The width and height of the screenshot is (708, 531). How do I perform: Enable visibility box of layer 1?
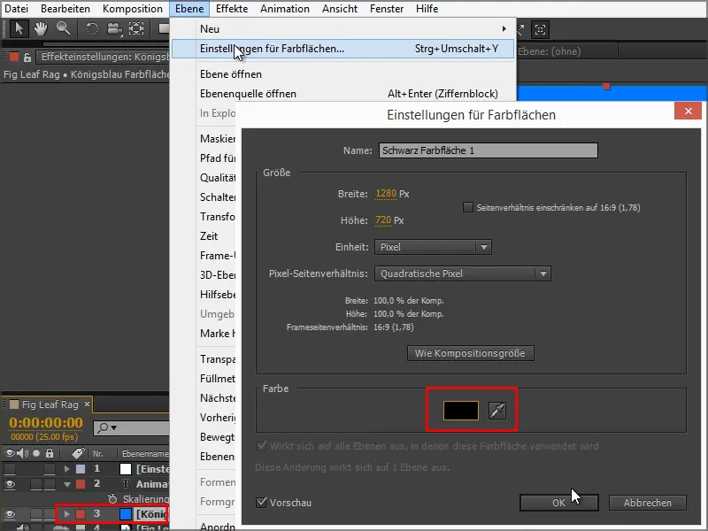point(10,469)
